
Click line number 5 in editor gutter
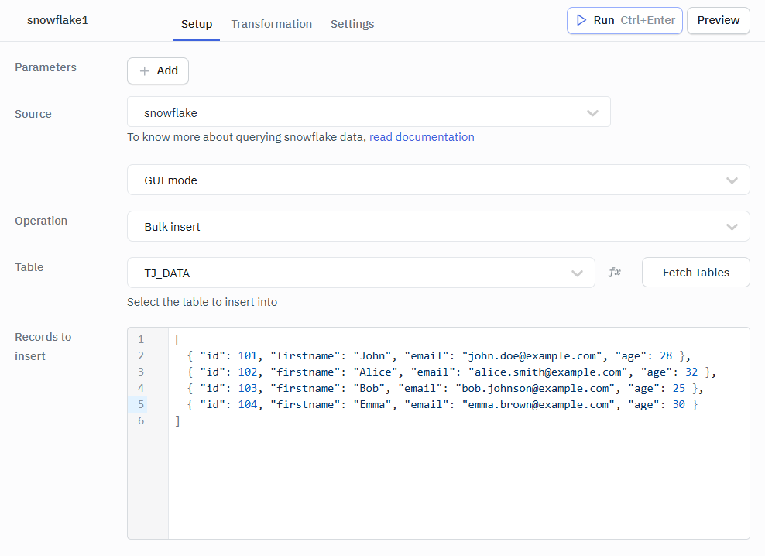141,404
